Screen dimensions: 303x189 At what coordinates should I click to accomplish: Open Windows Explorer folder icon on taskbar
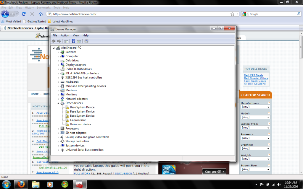[36, 184]
